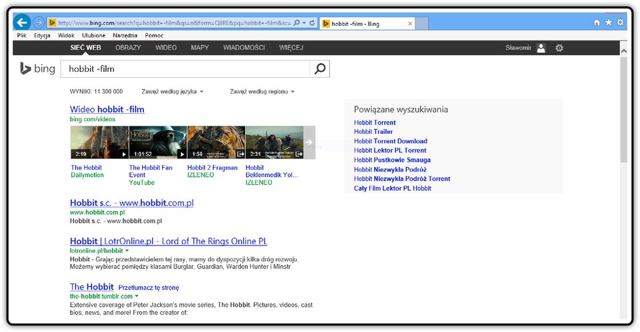Viewport: 640px width, 332px height.
Task: Go back with the browser back arrow
Action: point(22,23)
